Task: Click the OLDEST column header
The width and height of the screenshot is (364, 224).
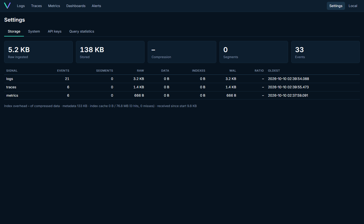Action: pos(274,71)
